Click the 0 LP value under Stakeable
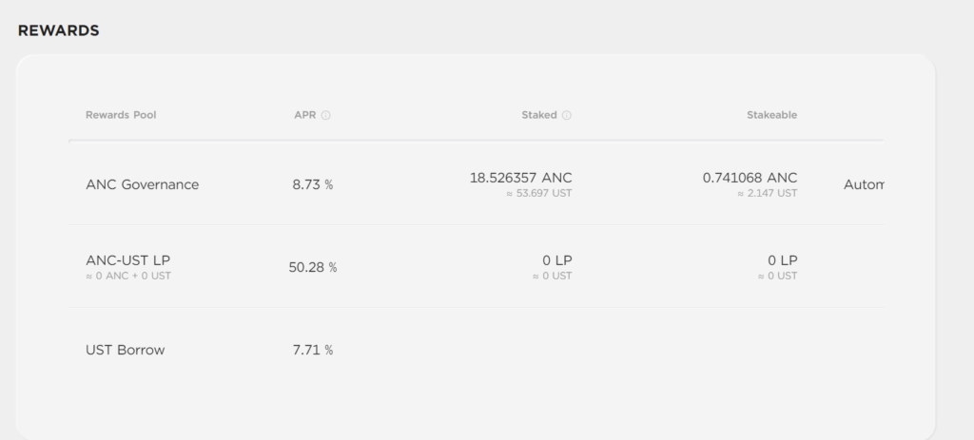974x440 pixels. coord(782,259)
